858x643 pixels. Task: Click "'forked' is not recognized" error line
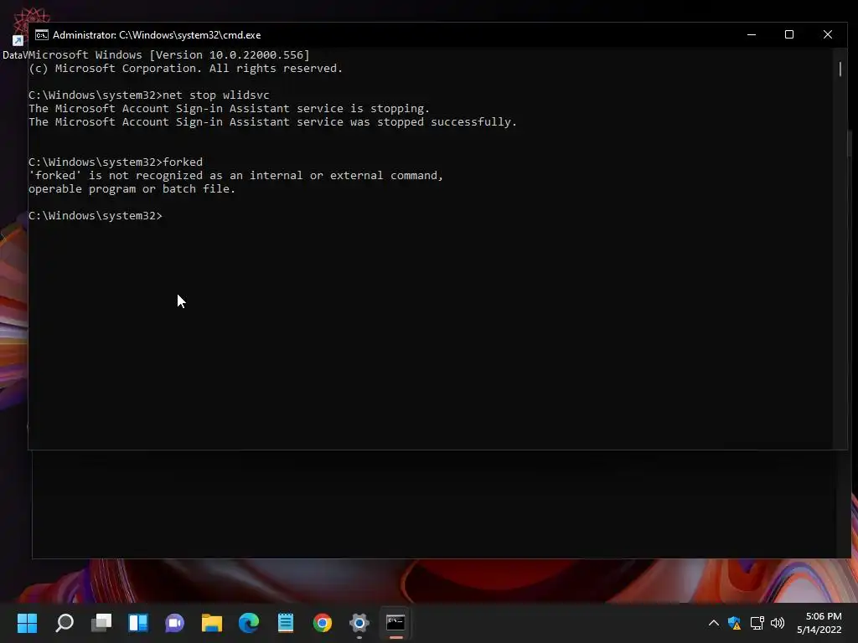tap(235, 176)
